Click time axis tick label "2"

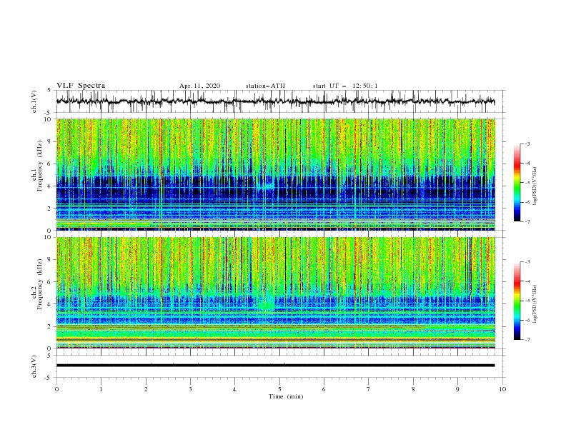coord(146,389)
